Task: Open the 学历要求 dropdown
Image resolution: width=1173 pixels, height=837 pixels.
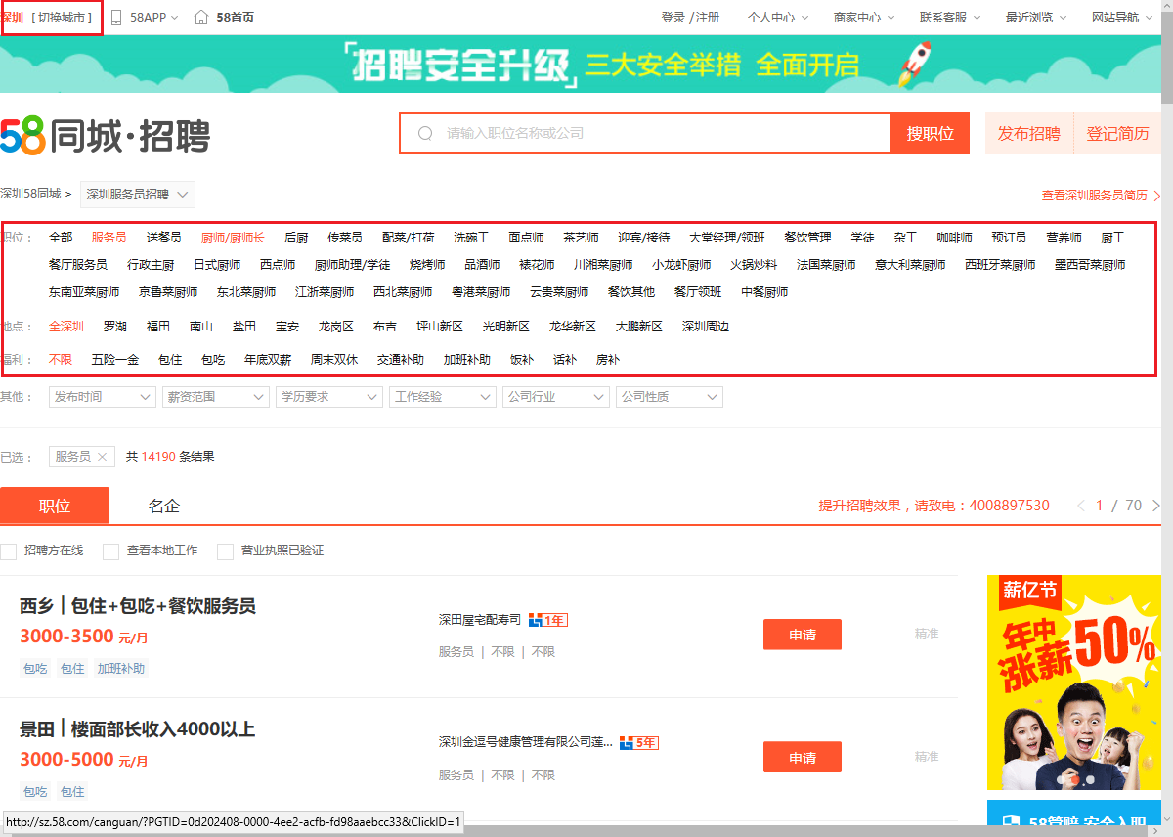Action: [x=329, y=397]
